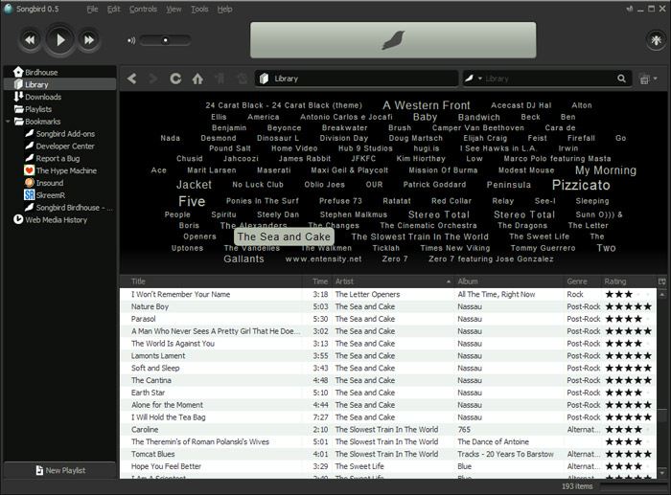Screen dimensions: 671x495
Task: Collapse the Bookmarks folder
Action: (8, 122)
